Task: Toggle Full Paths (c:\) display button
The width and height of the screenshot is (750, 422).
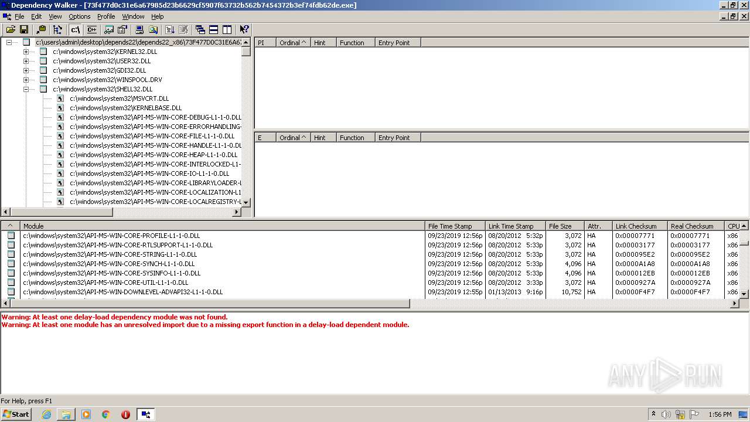Action: [75, 29]
